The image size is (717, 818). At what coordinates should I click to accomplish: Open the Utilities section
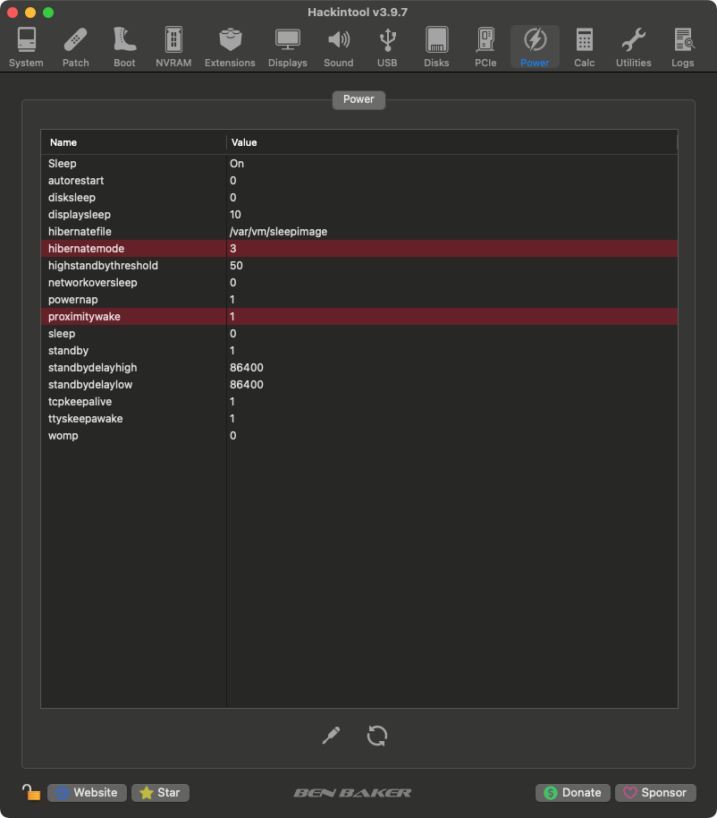point(634,47)
